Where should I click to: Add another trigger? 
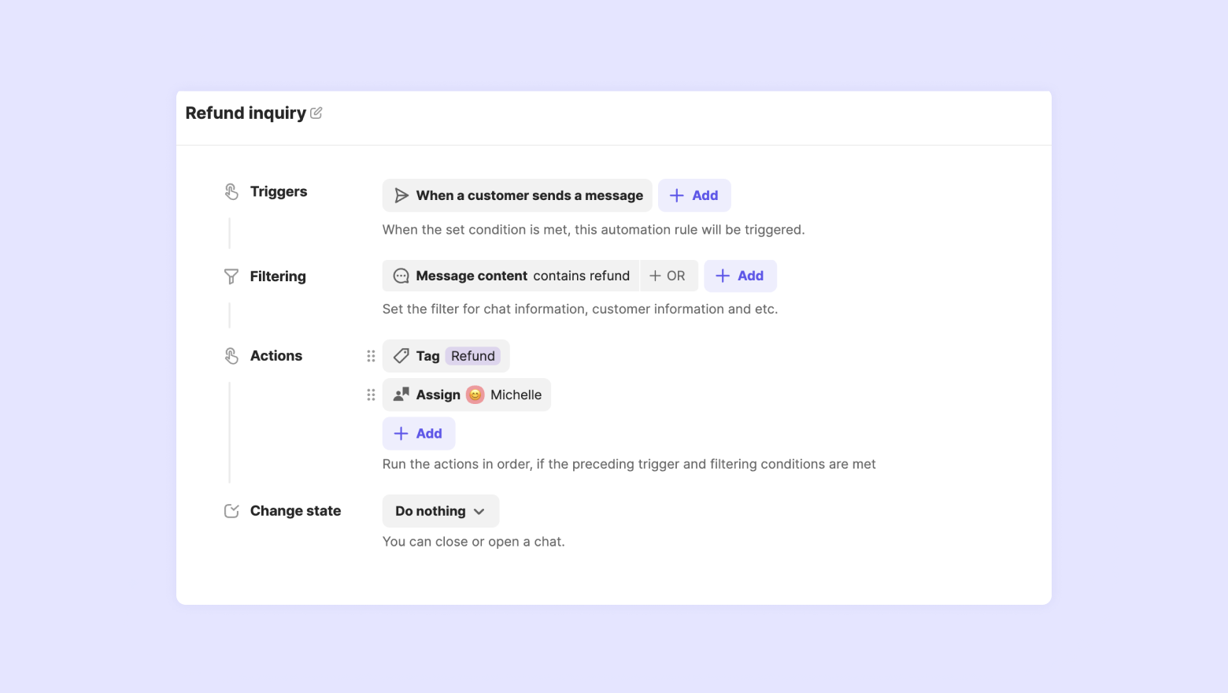tap(694, 195)
